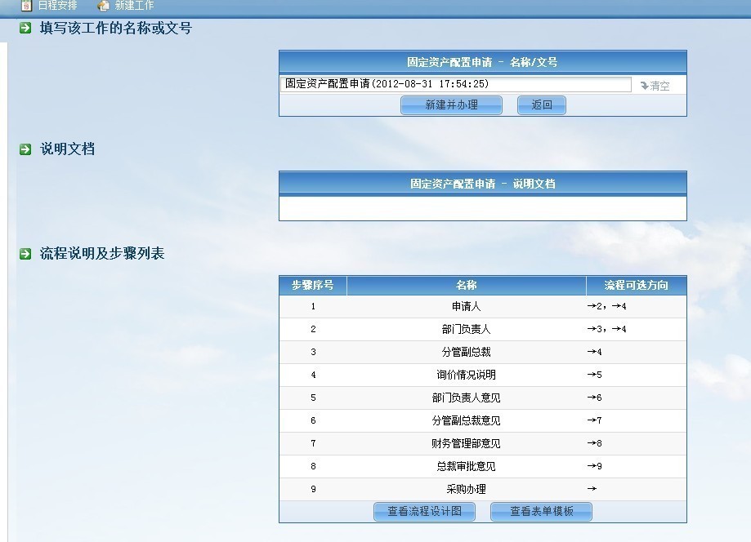Select the 询价情况说明 step row
Viewport: 751px width, 542px height.
pyautogui.click(x=466, y=375)
